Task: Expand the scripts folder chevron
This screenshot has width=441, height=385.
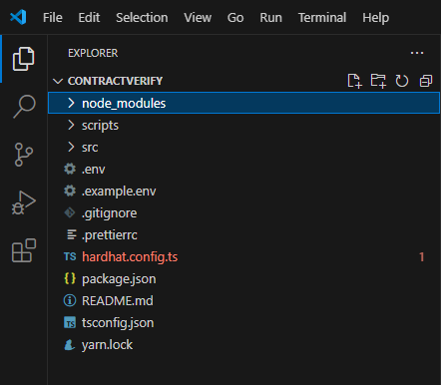Action: click(71, 125)
